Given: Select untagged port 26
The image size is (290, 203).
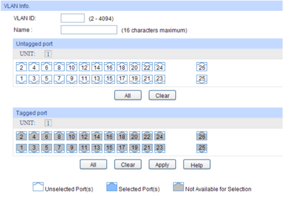Looking at the screenshot, I should point(202,68).
